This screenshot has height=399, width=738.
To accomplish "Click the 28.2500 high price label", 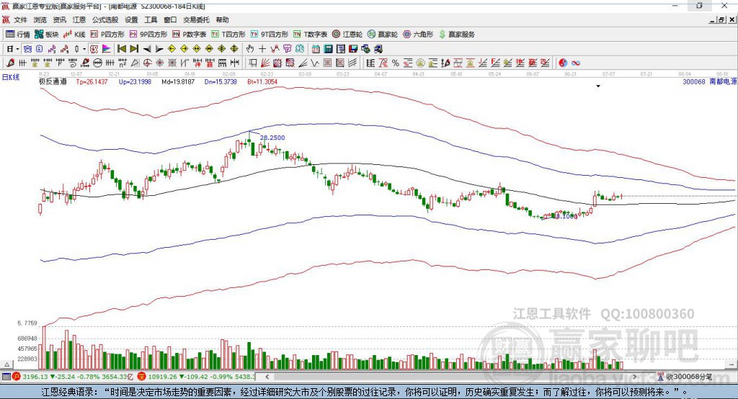I will [272, 138].
